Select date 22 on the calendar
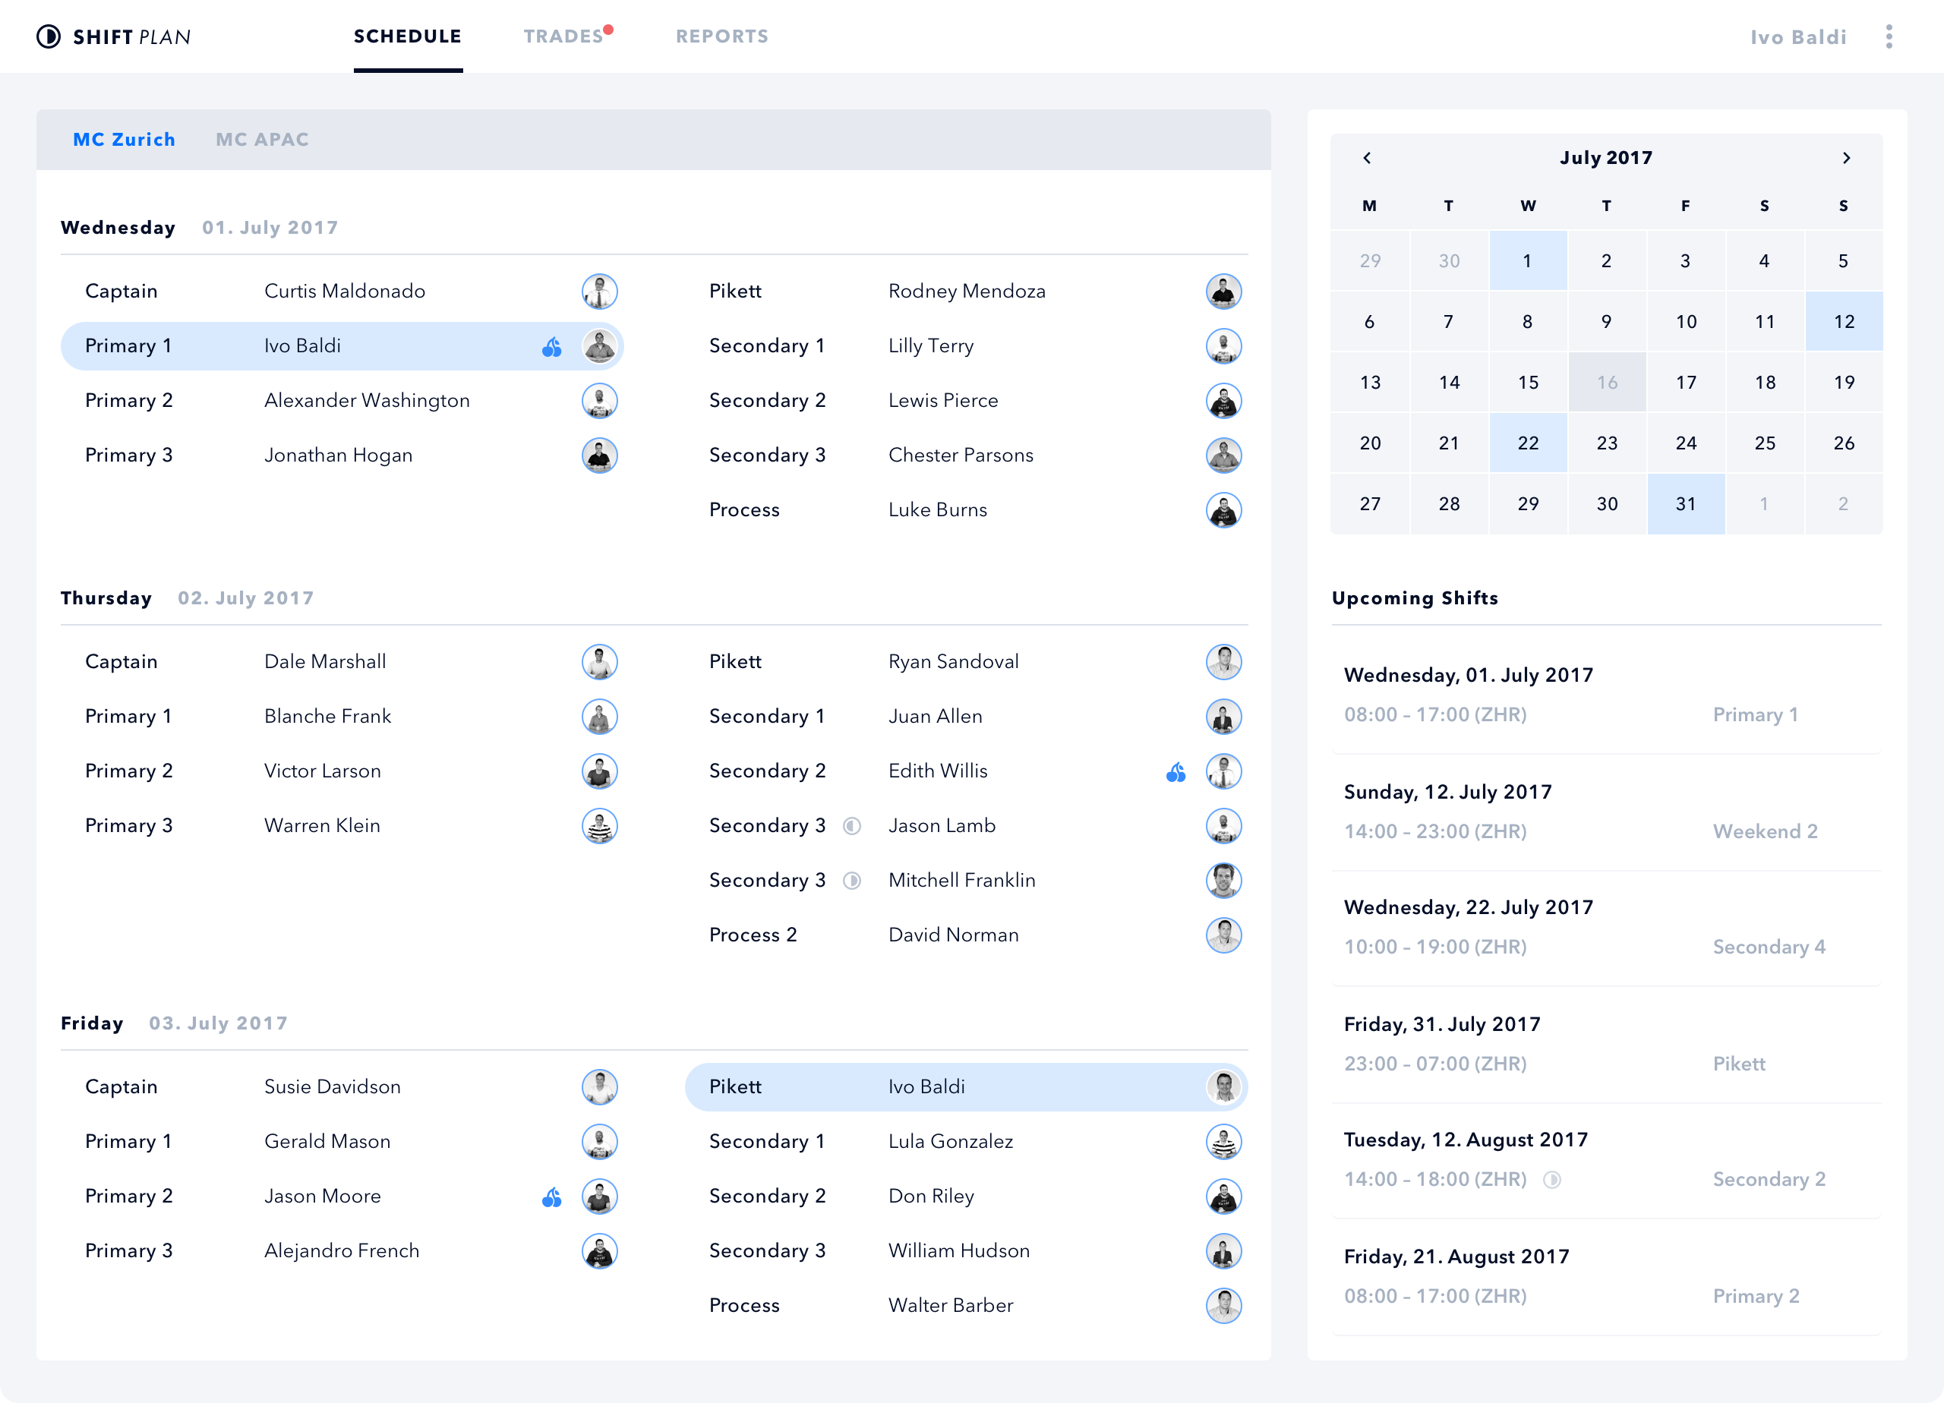Screen dimensions: 1944x1403 tap(1527, 442)
